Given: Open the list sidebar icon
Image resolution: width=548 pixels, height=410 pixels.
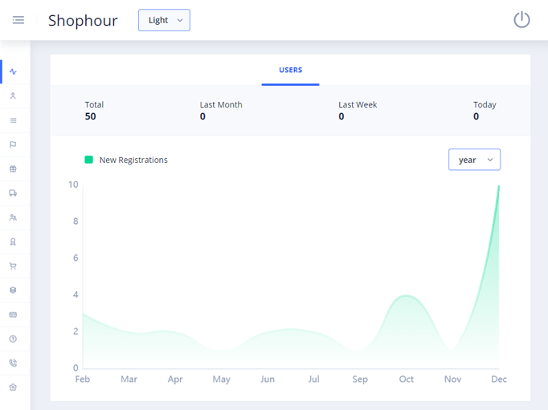Looking at the screenshot, I should click(13, 120).
